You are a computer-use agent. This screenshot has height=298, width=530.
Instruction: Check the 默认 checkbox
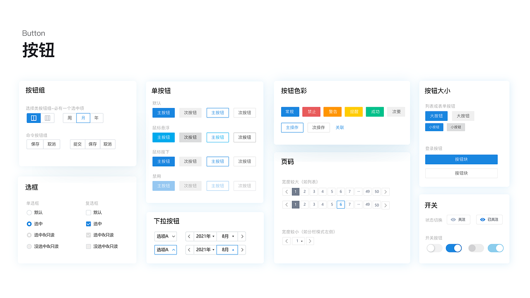(88, 212)
